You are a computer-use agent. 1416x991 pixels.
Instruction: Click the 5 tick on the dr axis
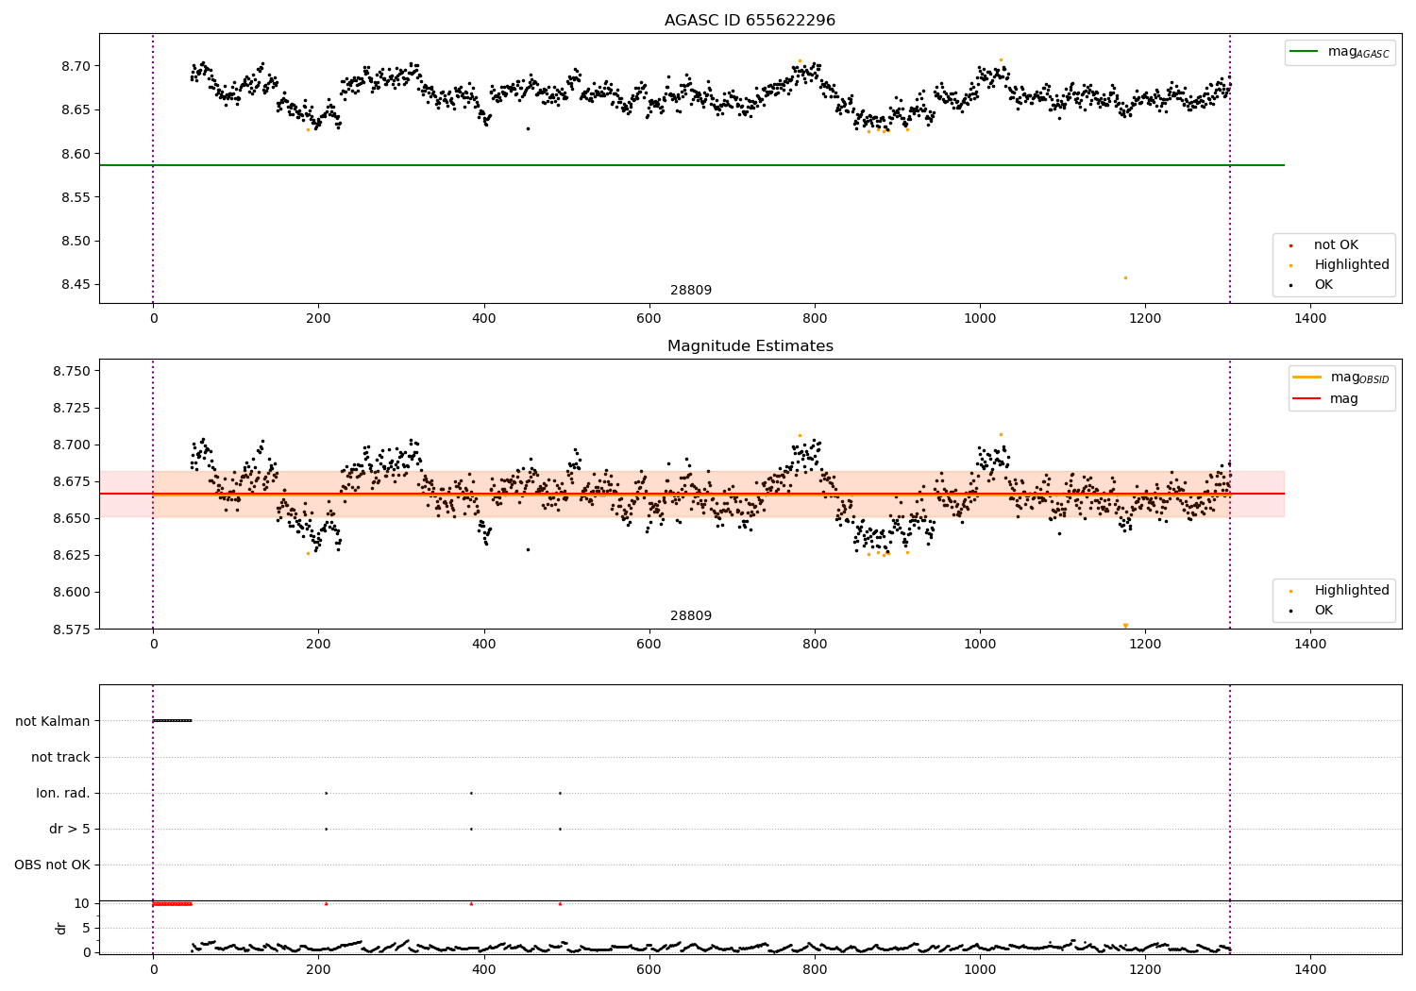coord(86,928)
